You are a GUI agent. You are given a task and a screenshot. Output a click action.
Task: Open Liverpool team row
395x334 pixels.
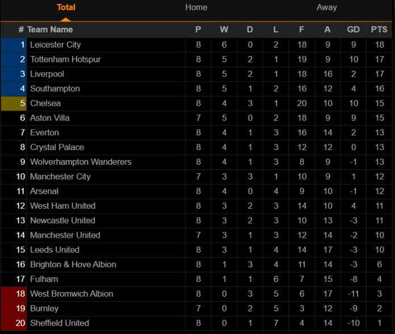tap(196, 74)
